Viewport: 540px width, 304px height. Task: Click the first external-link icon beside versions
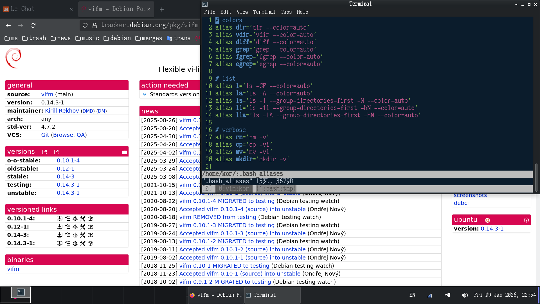pyautogui.click(x=44, y=152)
